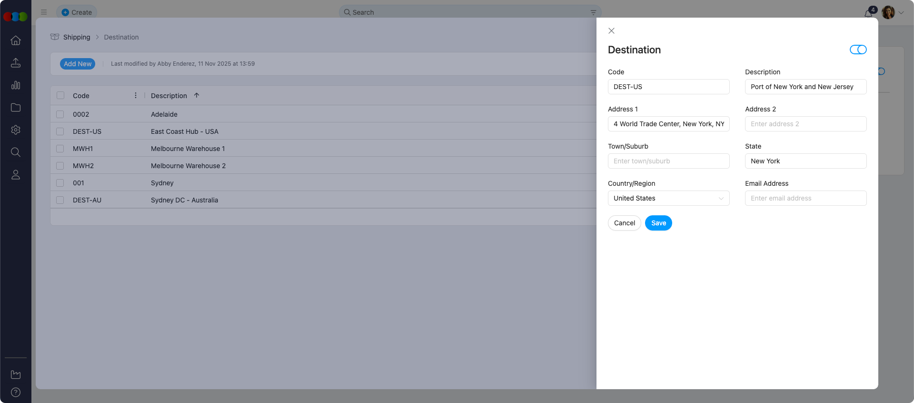Open the user avatar menu chevron

point(901,13)
